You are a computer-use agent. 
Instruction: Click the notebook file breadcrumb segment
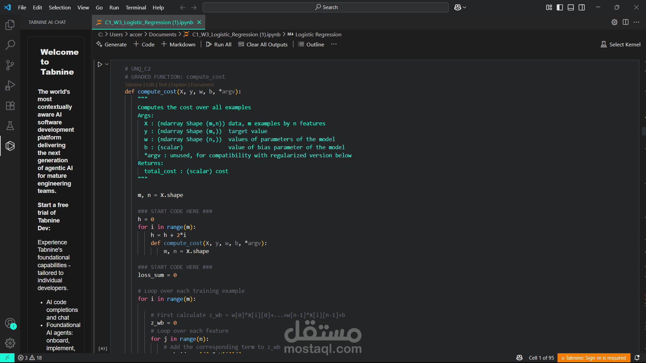tap(232, 34)
